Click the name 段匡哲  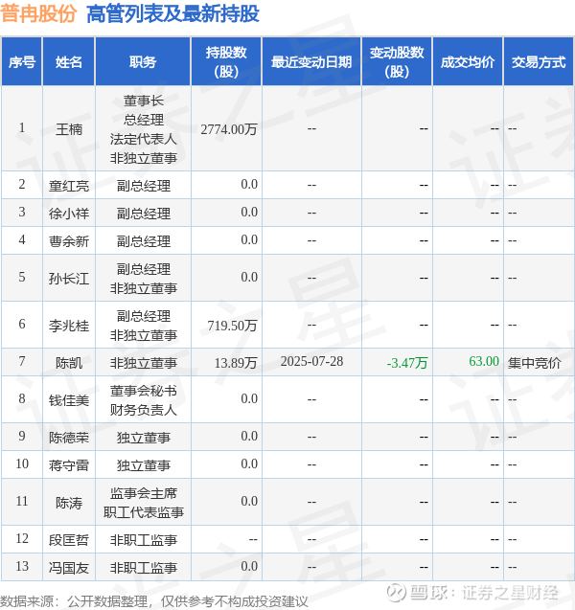(x=69, y=540)
